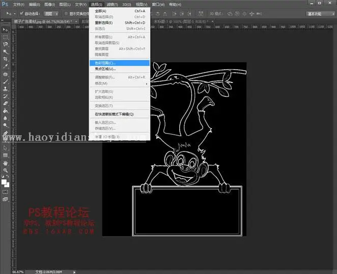
Task: Close the 猴子广告素材.jpg tab
Action: pyautogui.click(x=76, y=21)
